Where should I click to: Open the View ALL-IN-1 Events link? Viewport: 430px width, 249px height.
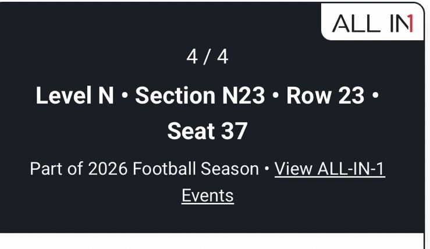(x=283, y=182)
